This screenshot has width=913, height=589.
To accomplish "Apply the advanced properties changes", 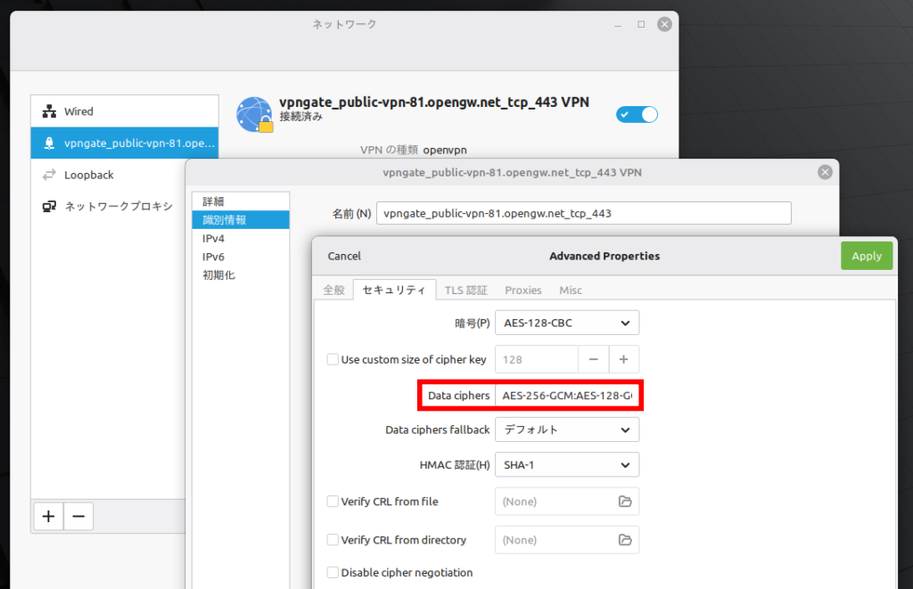I will coord(866,255).
